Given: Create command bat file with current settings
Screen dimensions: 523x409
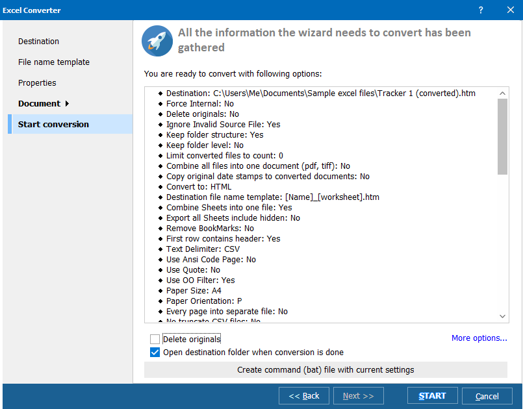Looking at the screenshot, I should 326,369.
